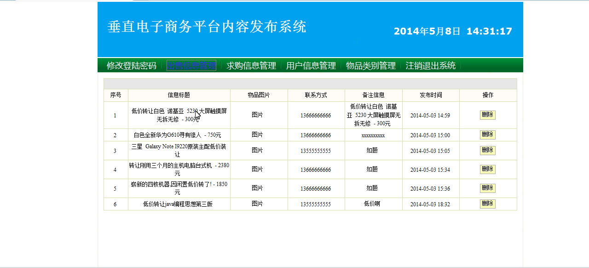Viewport: 589px width, 268px height.
Task: Select the highlighted 出售信息管理 menu item
Action: [x=191, y=66]
